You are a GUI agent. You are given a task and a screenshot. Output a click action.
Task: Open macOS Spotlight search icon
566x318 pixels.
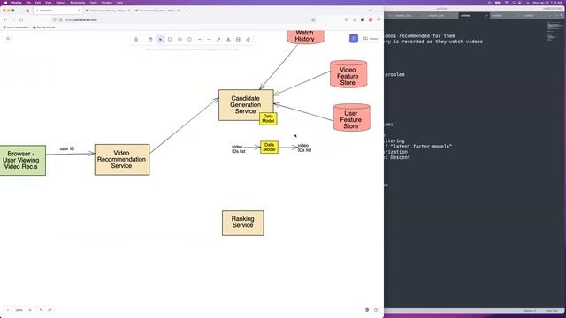click(513, 3)
